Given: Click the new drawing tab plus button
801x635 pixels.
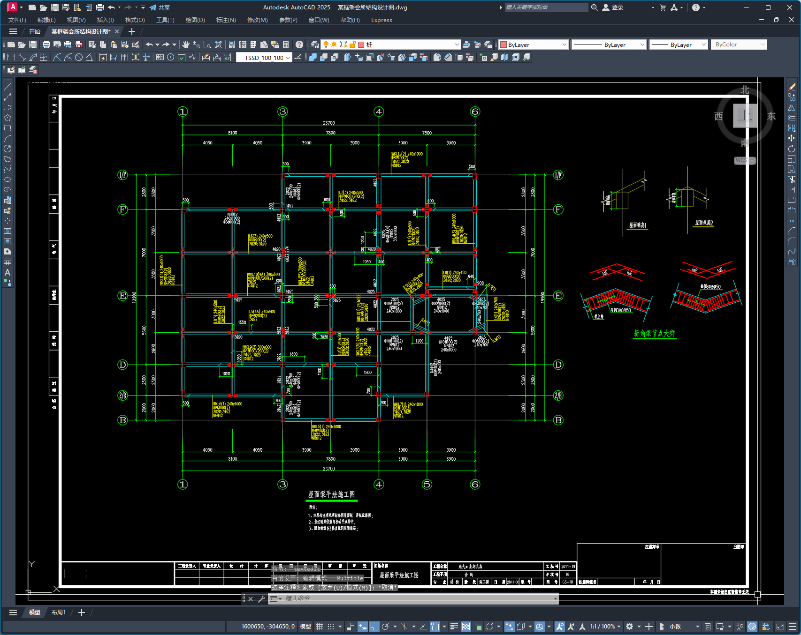Looking at the screenshot, I should pyautogui.click(x=132, y=31).
